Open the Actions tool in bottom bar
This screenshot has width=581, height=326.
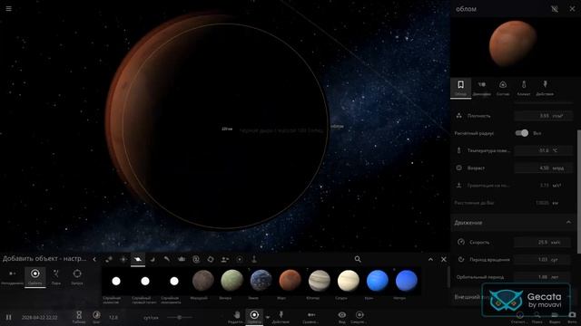(x=281, y=317)
